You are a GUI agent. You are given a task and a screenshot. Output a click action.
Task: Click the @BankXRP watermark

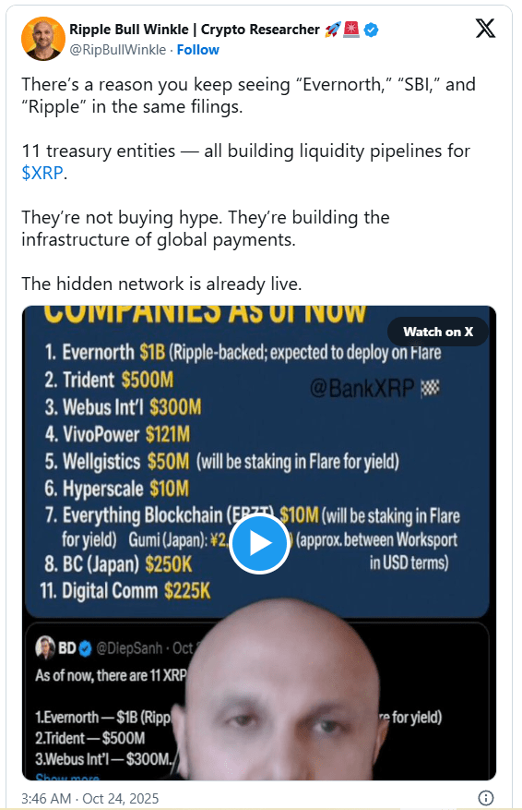coord(362,388)
